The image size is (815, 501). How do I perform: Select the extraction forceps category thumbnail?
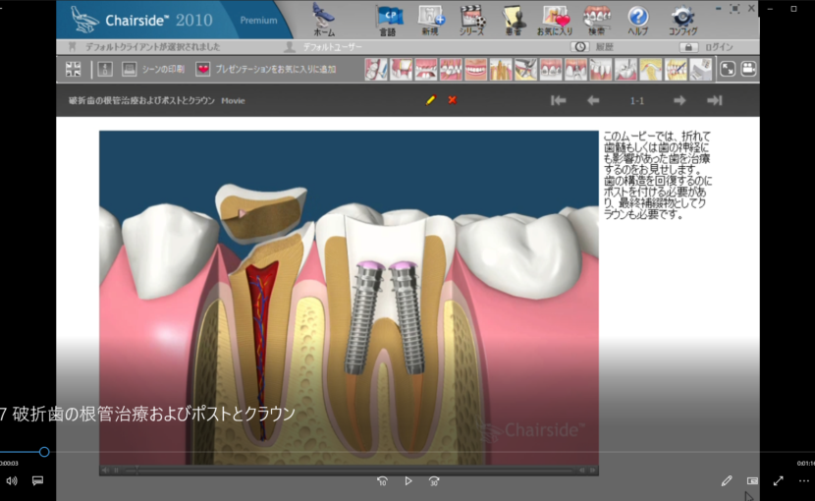point(525,69)
